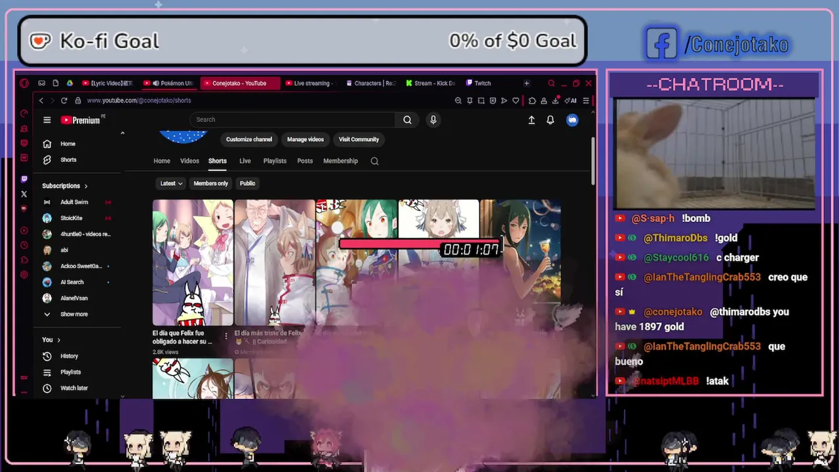This screenshot has width=839, height=472.
Task: Open browser zoom magnifier icon in address bar
Action: coord(458,100)
